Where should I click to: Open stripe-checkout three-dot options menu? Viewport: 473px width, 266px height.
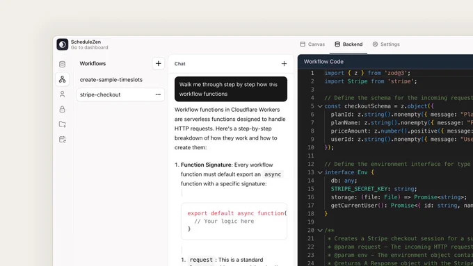click(158, 94)
